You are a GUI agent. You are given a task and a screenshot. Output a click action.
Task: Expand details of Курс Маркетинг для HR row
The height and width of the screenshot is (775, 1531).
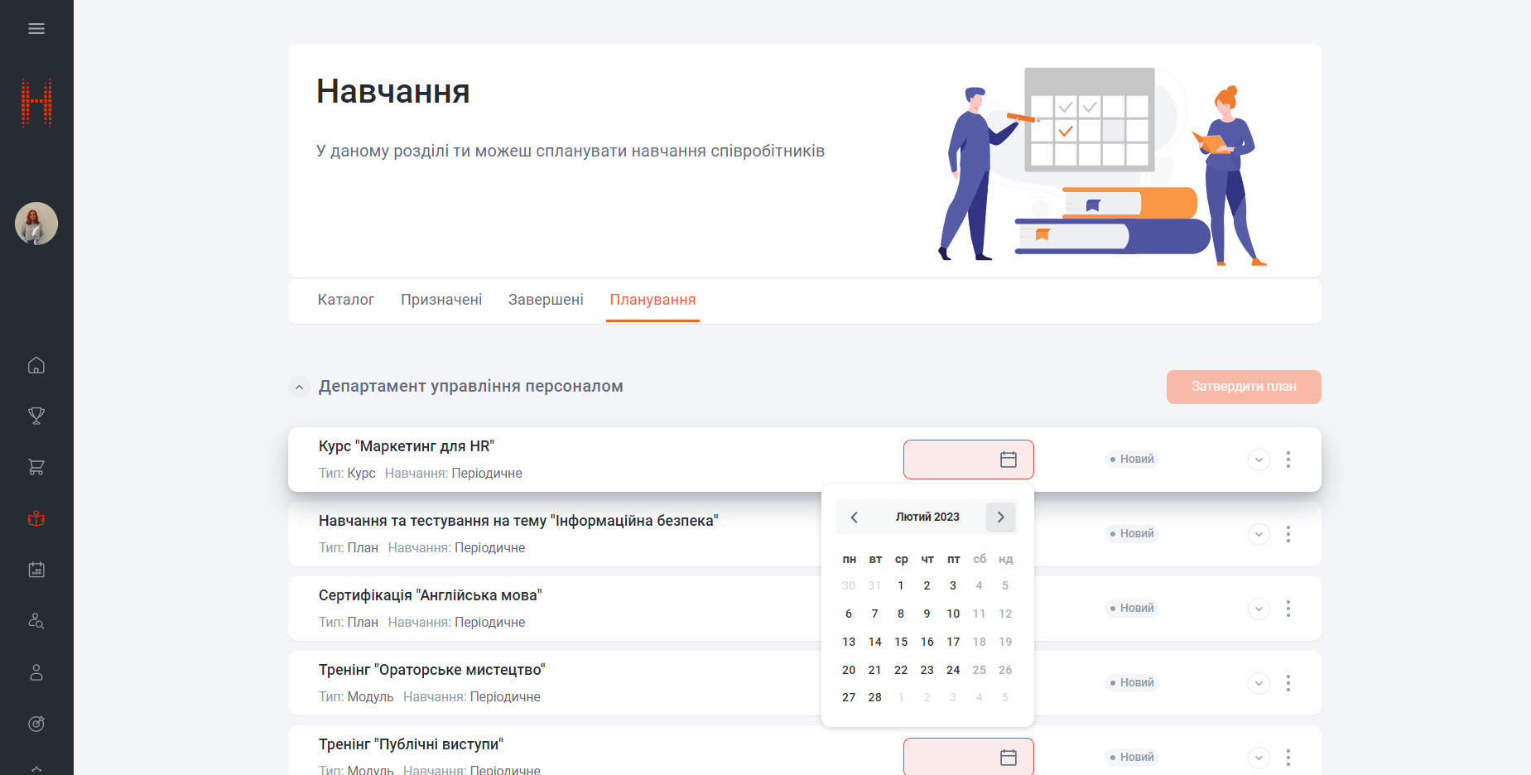[x=1258, y=460]
